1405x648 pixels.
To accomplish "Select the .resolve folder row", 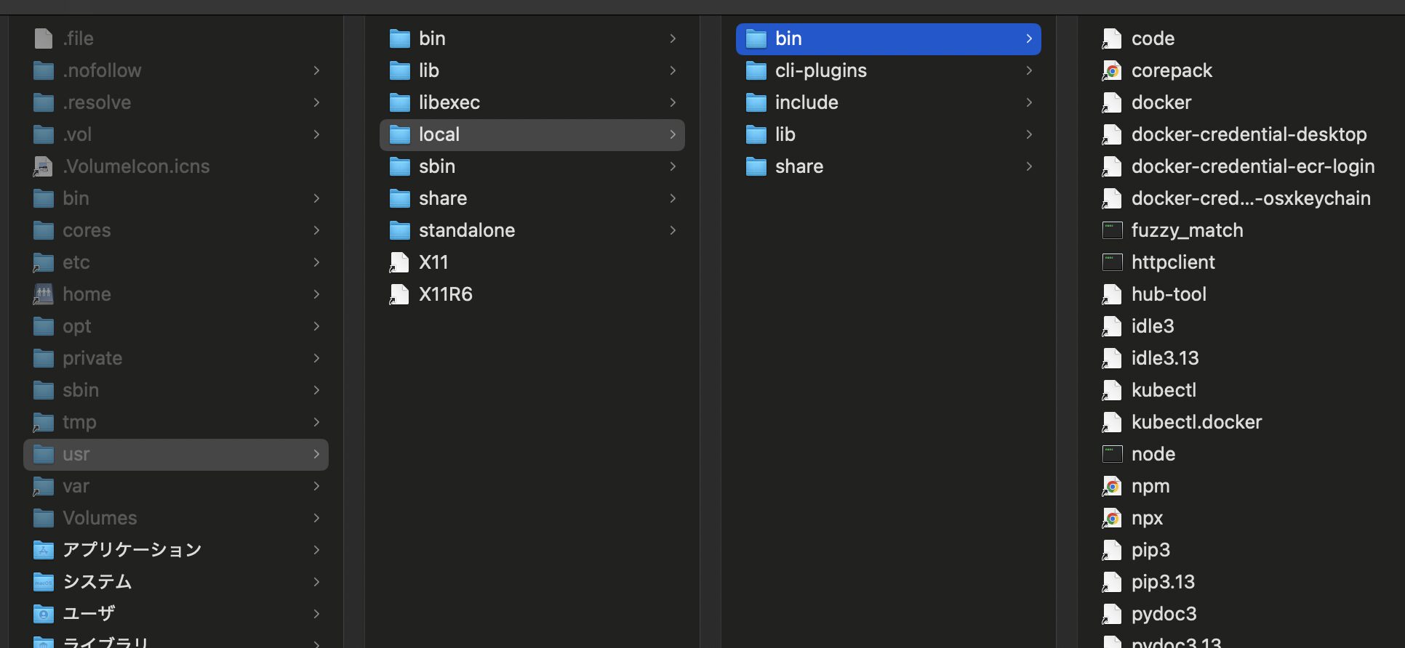I will point(176,102).
